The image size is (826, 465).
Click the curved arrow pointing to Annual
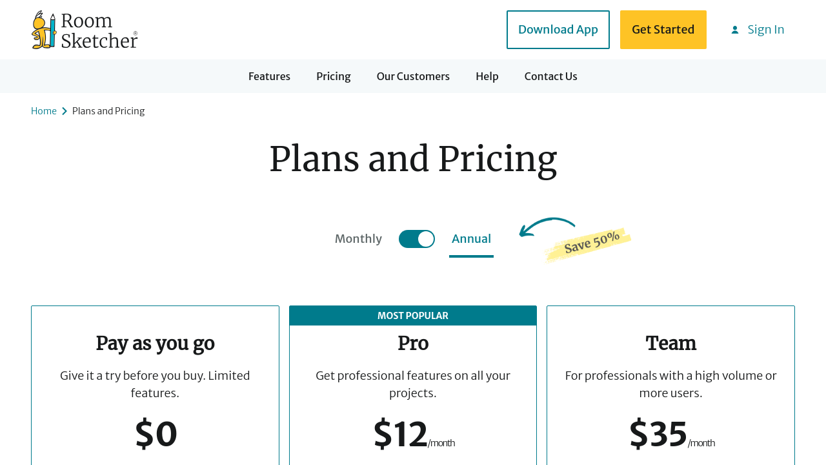[545, 227]
